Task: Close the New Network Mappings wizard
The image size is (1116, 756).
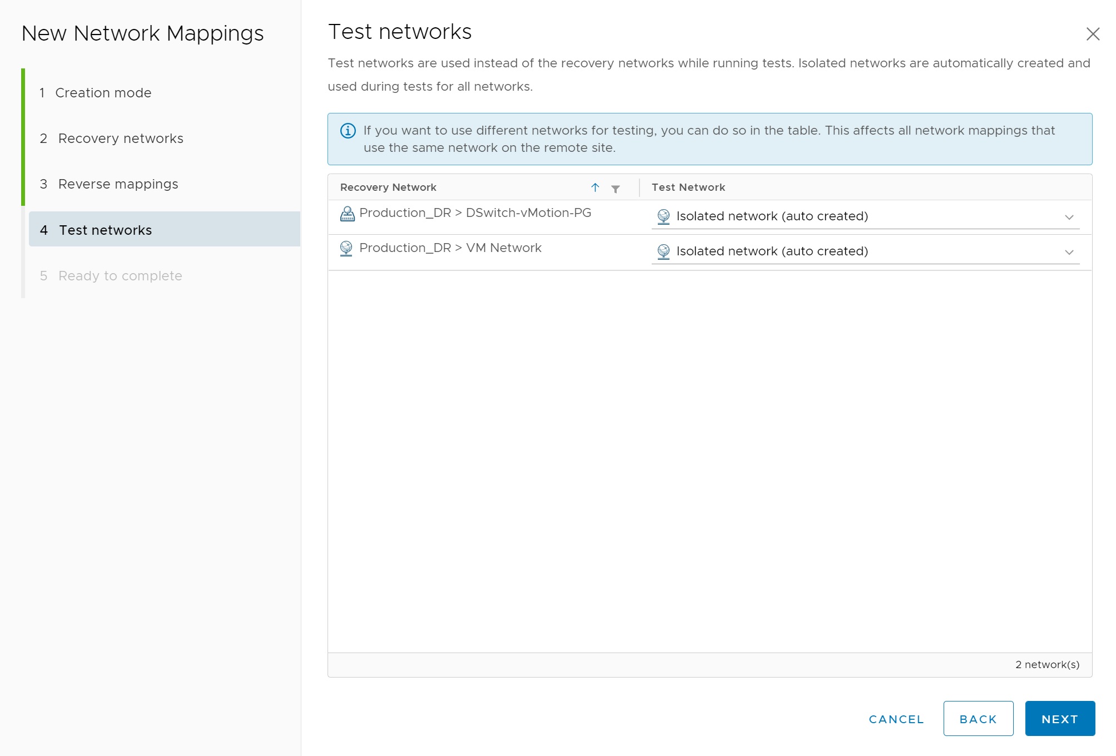Action: point(1093,34)
